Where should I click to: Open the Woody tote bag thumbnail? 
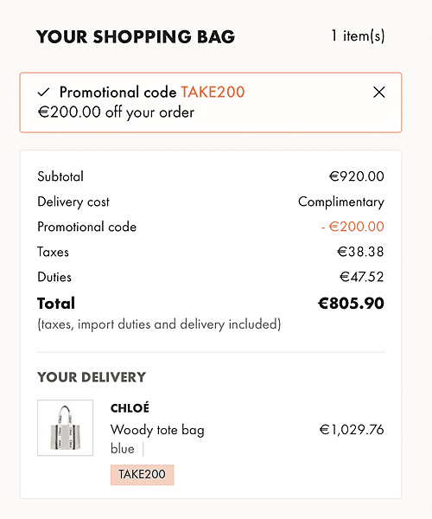(x=65, y=427)
